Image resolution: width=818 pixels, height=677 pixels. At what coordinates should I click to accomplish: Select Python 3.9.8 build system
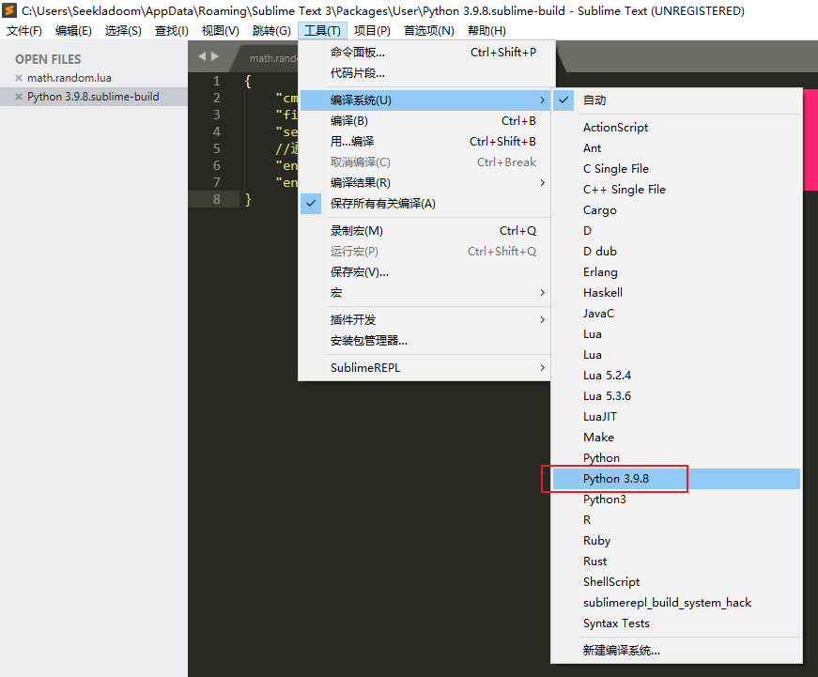pyautogui.click(x=676, y=479)
